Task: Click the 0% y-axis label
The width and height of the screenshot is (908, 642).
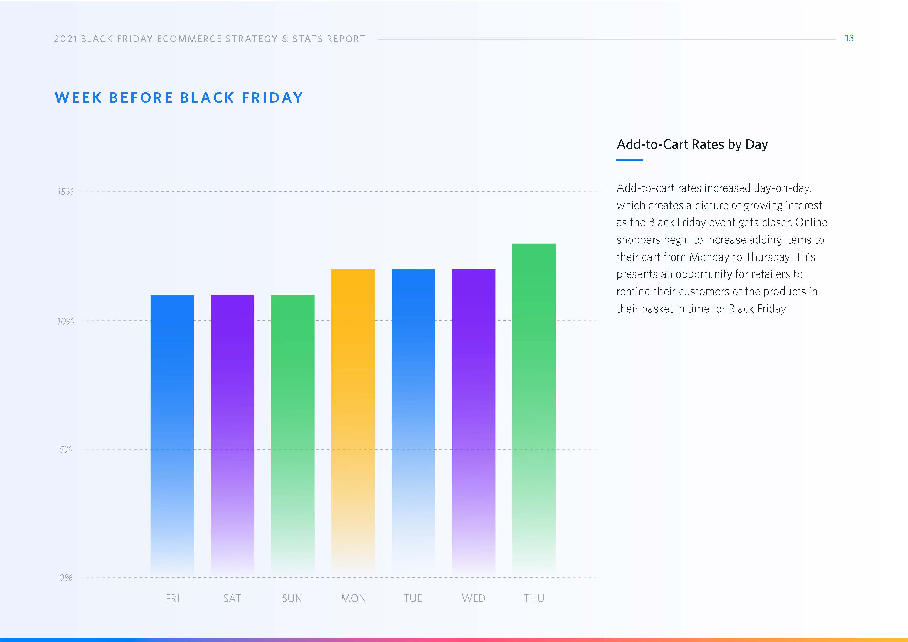Action: coord(66,578)
